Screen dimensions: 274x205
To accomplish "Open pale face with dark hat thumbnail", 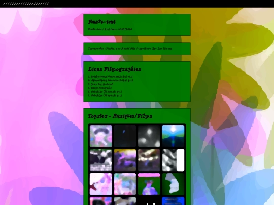I will point(101,136).
